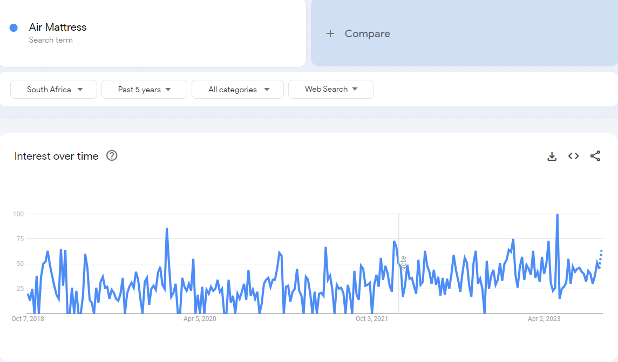This screenshot has height=362, width=618.
Task: Click the Oct 7, 2018 axis label
Action: tap(28, 319)
